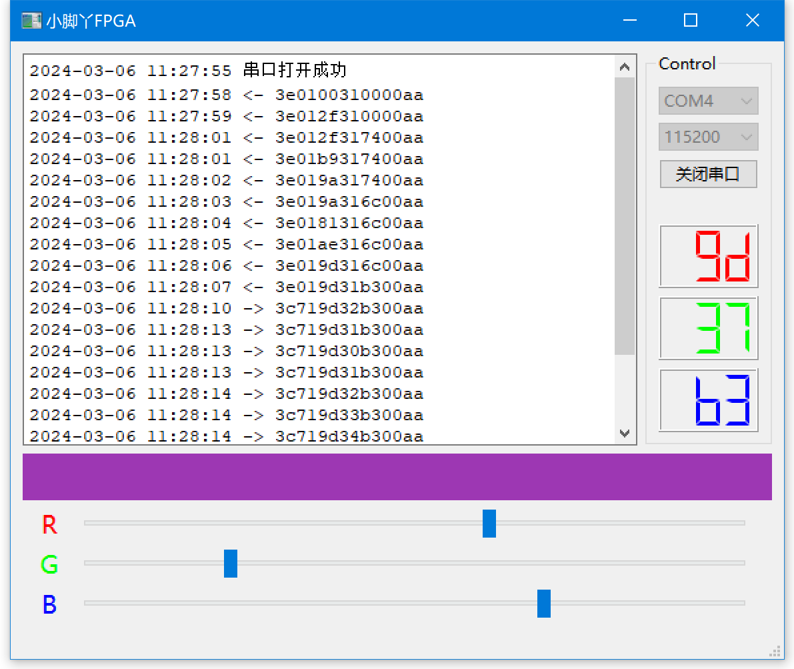Click the window resize grip
The height and width of the screenshot is (669, 794).
[776, 652]
